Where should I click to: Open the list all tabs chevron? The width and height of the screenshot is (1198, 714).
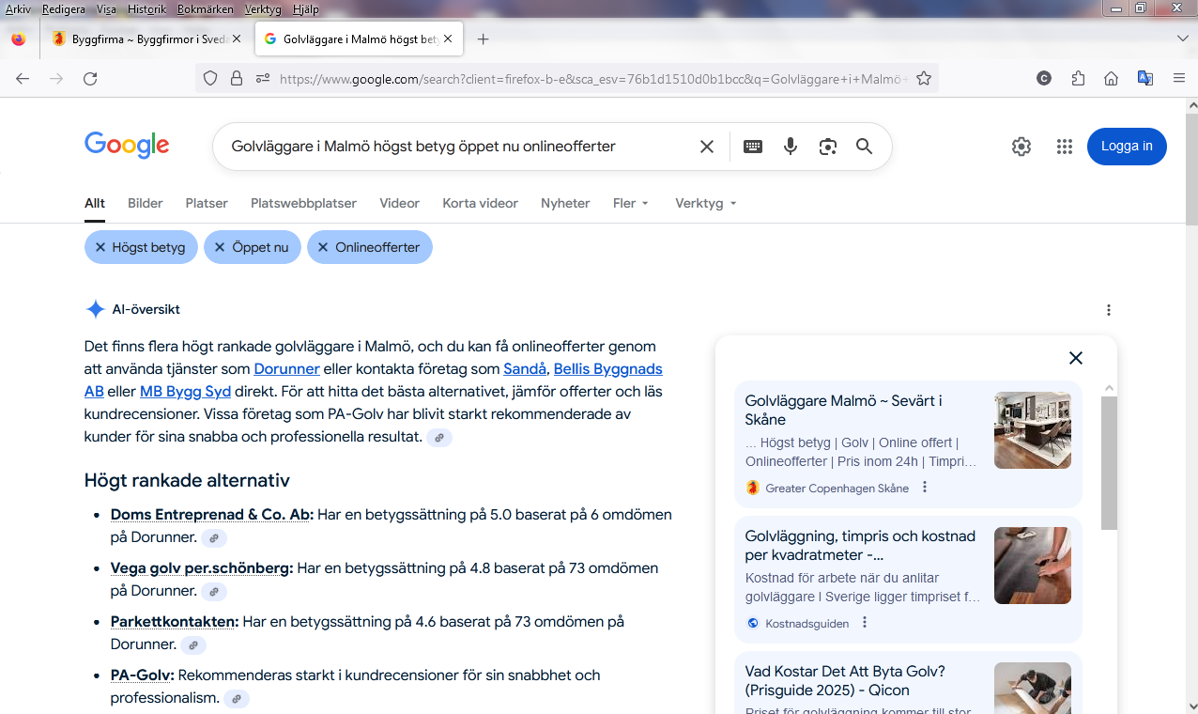coord(1182,39)
